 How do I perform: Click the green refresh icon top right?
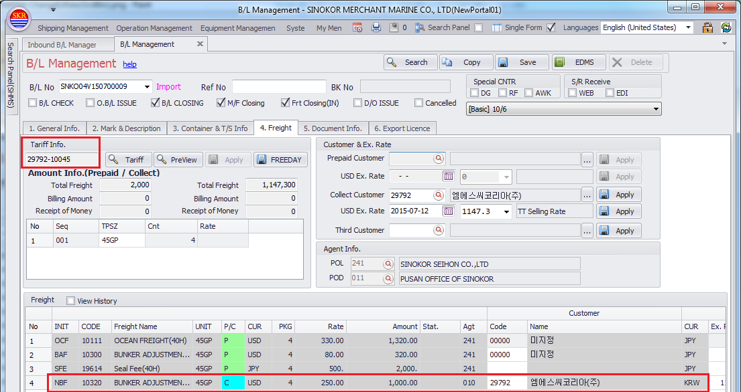coord(726,27)
